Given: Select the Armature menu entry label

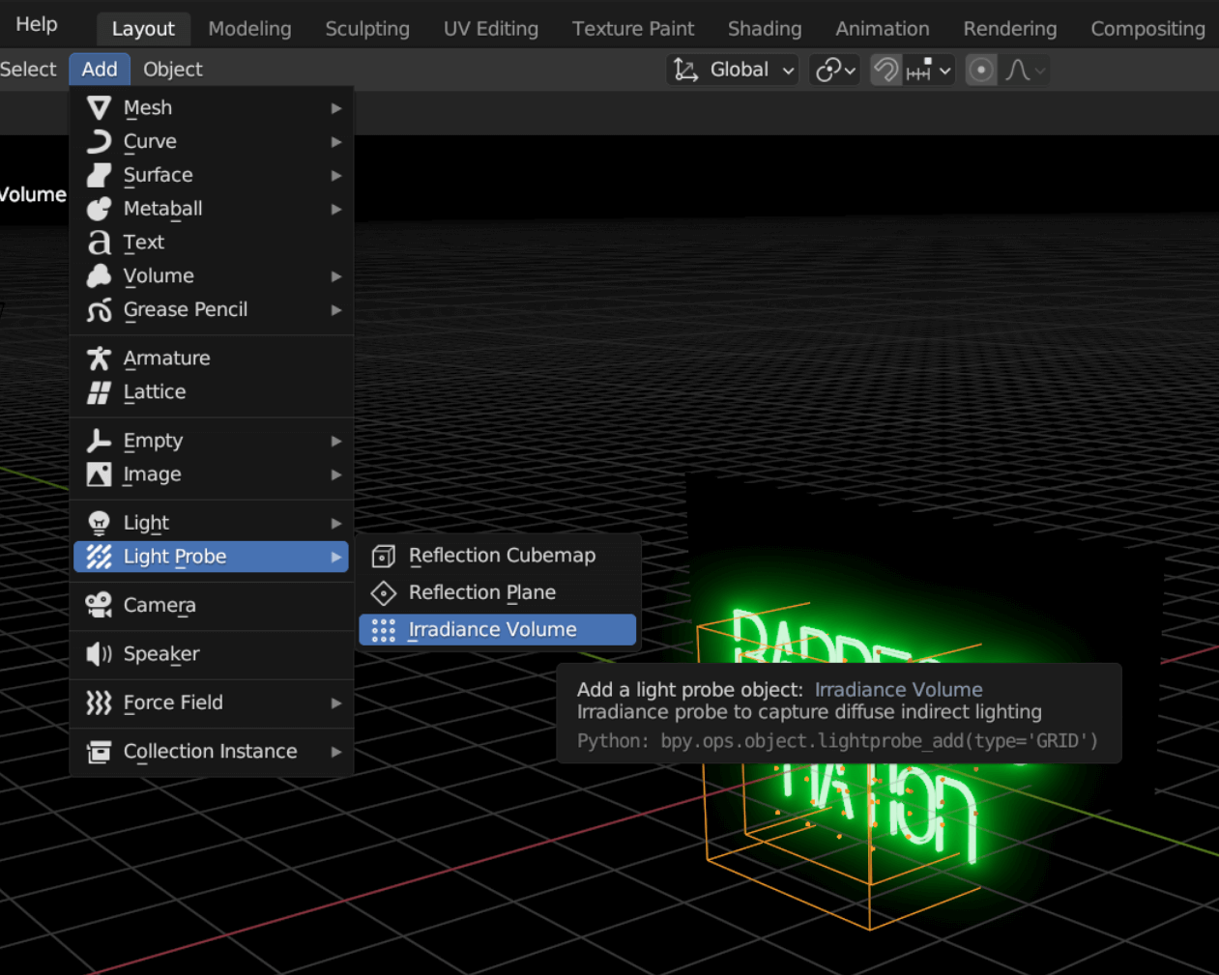Looking at the screenshot, I should tap(166, 358).
